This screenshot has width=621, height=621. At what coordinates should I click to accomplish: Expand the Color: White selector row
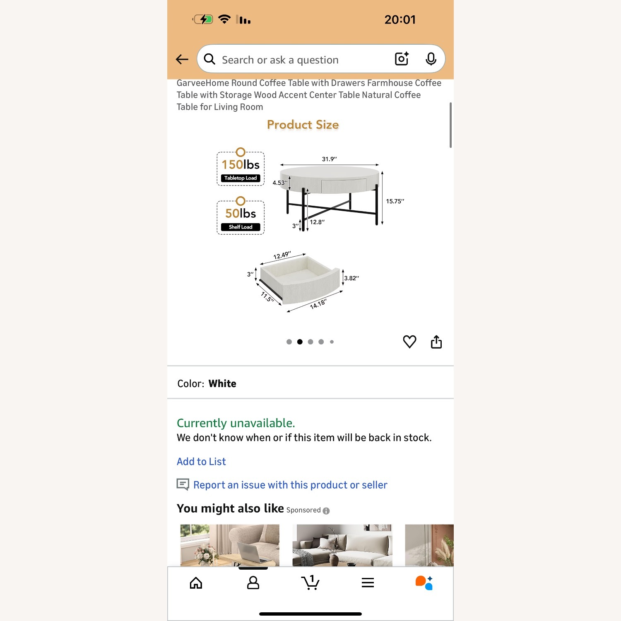coord(310,383)
